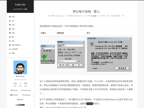
Task: Open the 归档 archives menu item
Action: (x=12, y=33)
